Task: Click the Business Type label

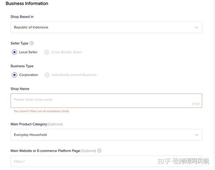Action: [22, 66]
